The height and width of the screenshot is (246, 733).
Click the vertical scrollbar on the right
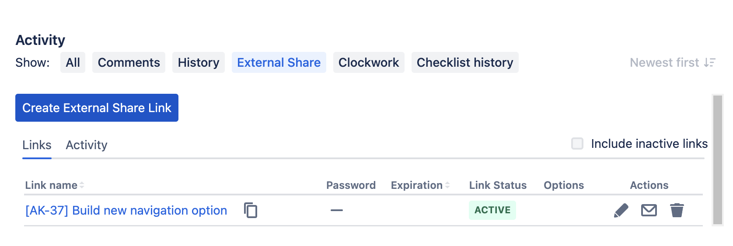pos(717,160)
